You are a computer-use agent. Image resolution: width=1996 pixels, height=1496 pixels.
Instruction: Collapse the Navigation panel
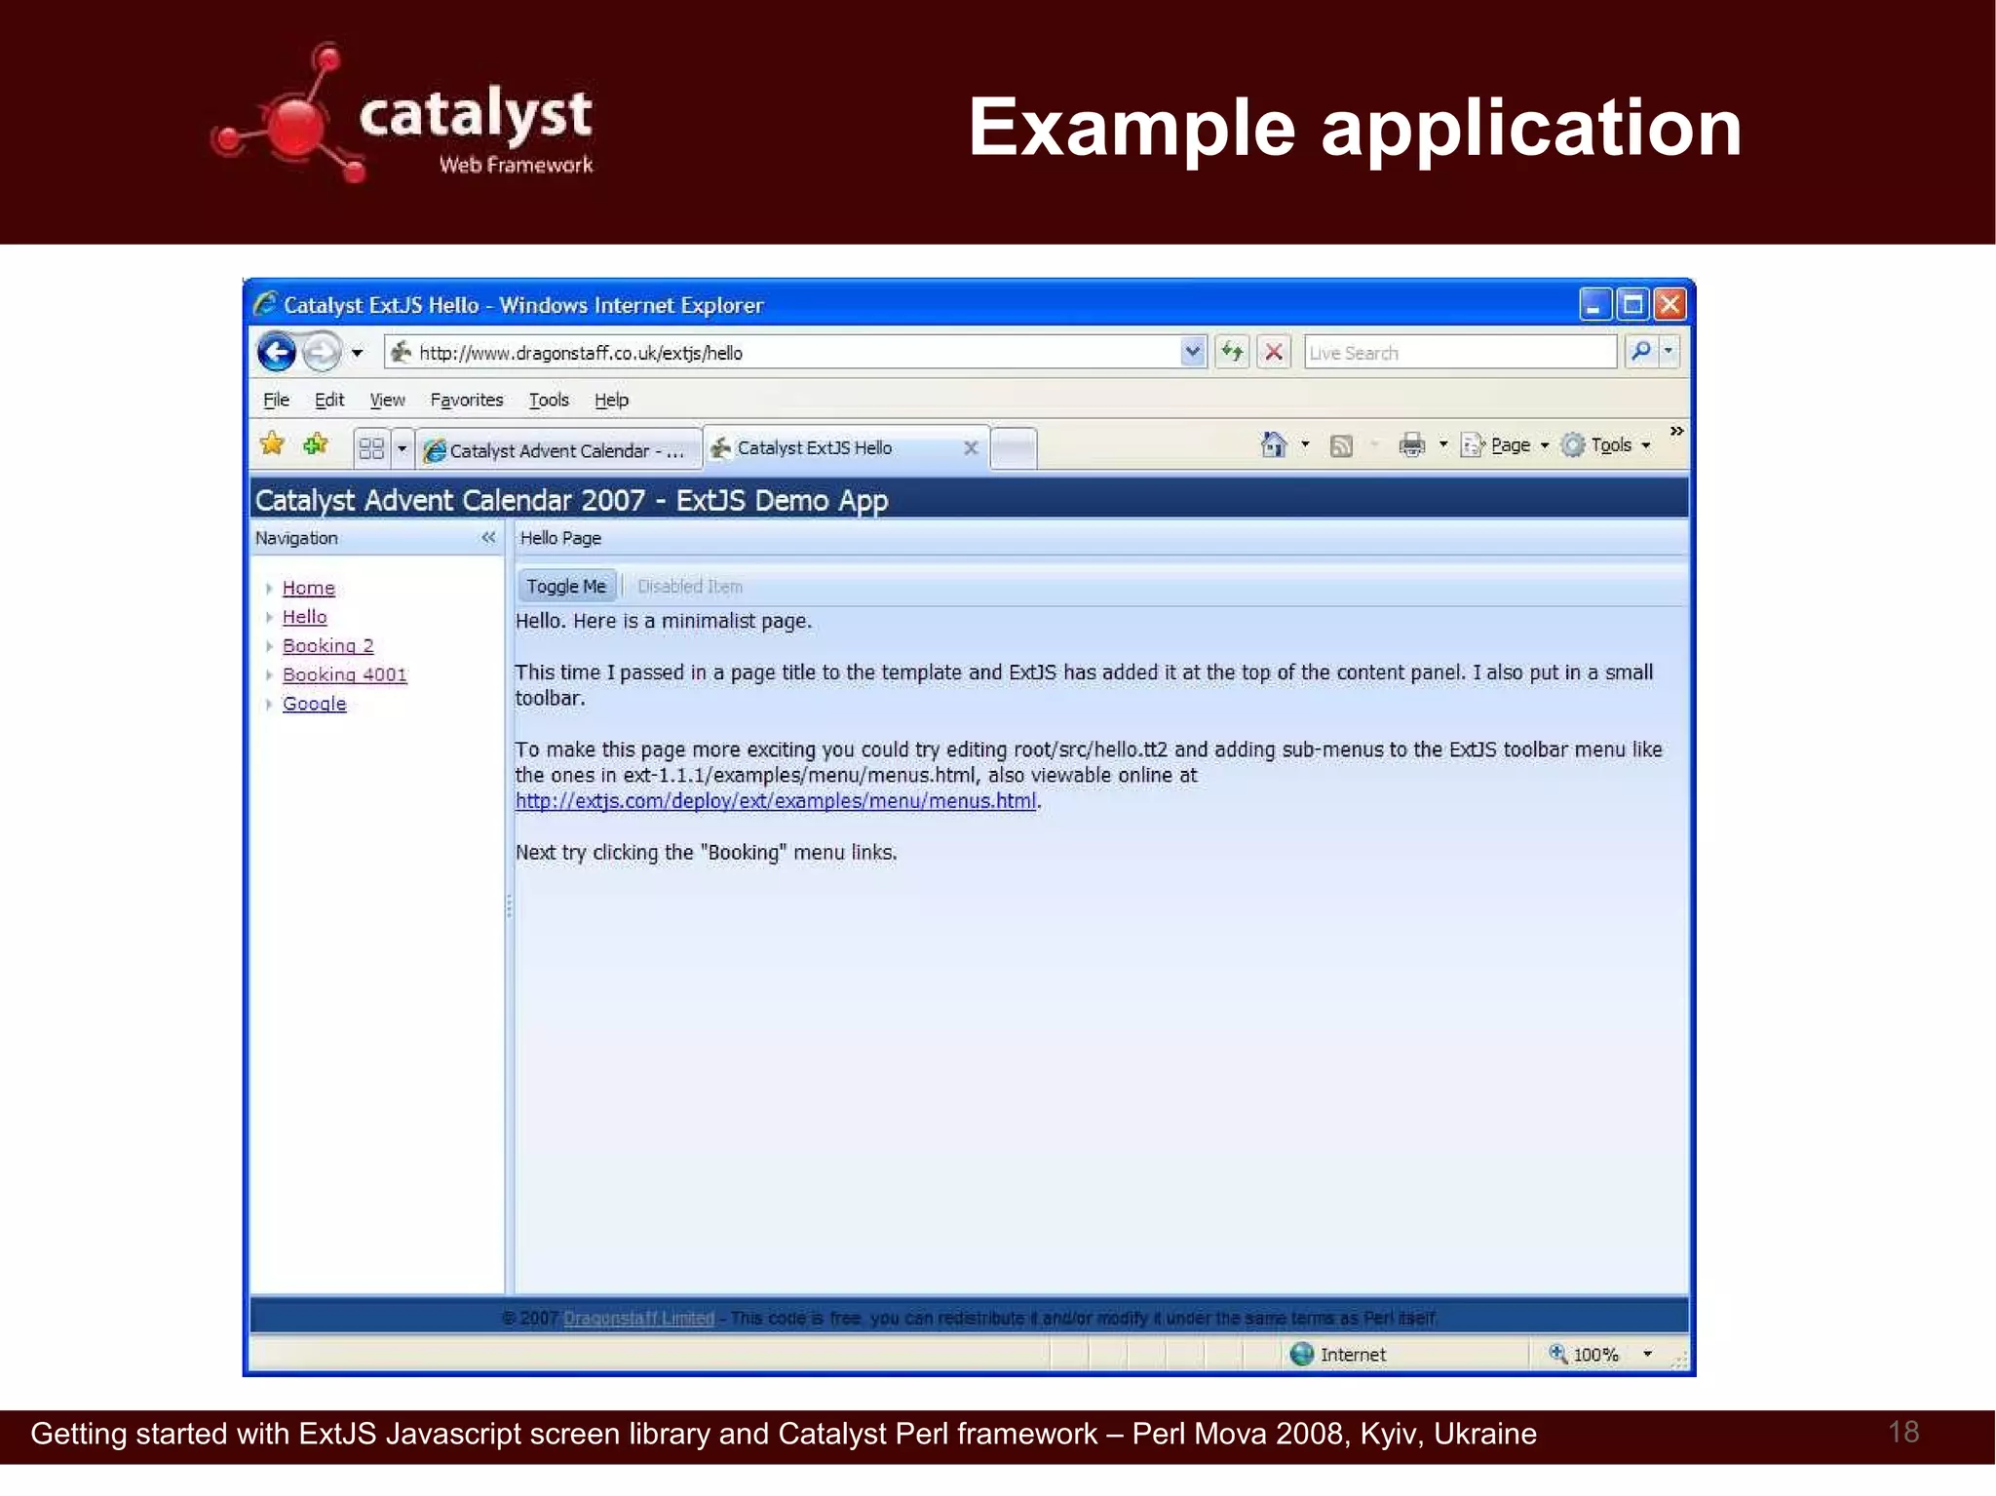488,537
